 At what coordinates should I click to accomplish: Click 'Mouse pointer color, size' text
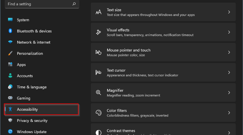[126, 55]
